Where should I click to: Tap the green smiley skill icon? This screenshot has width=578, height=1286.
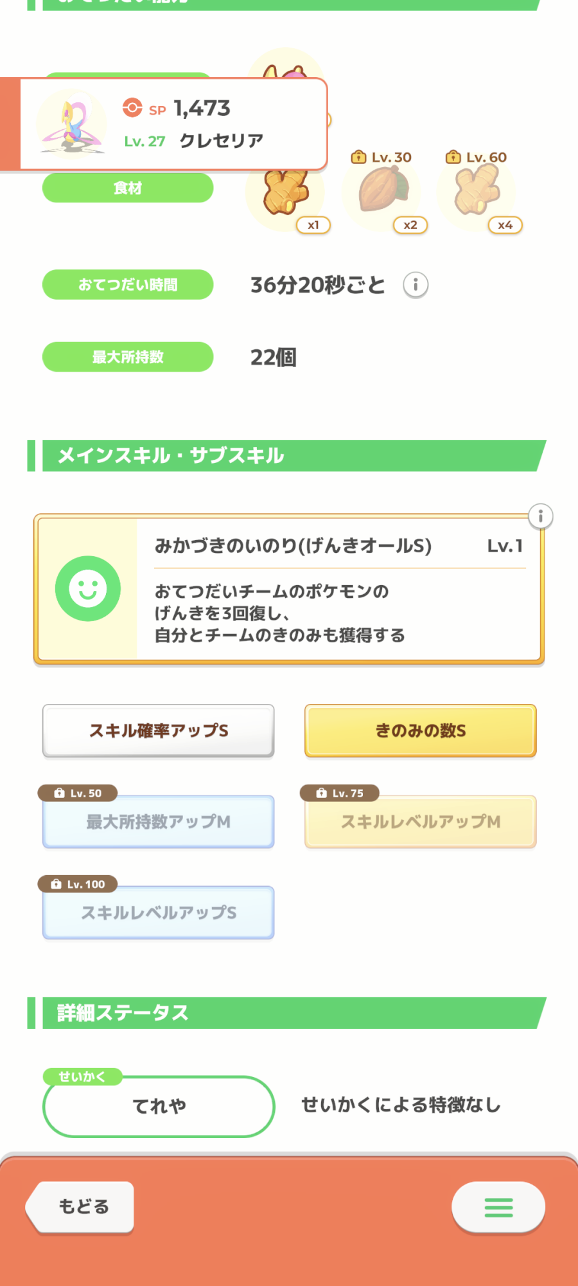click(88, 588)
